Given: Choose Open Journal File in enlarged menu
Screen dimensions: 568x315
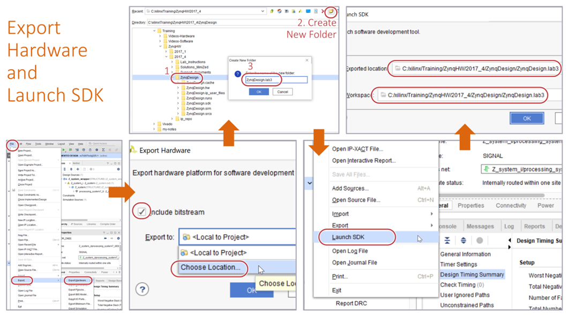Looking at the screenshot, I should pyautogui.click(x=376, y=262).
